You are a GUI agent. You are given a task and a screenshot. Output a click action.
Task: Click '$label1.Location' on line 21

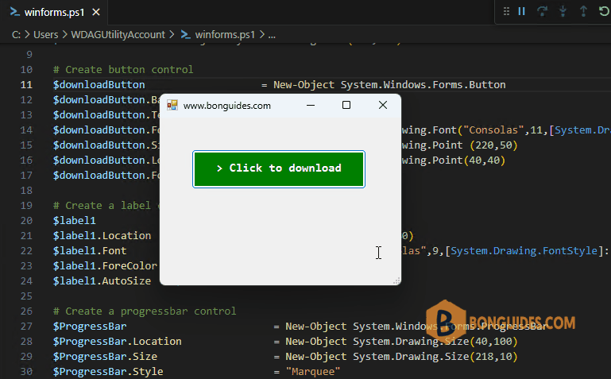tap(102, 236)
